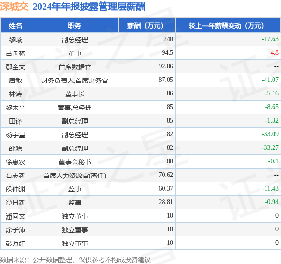Select the name 涂子沛

[x=15, y=230]
